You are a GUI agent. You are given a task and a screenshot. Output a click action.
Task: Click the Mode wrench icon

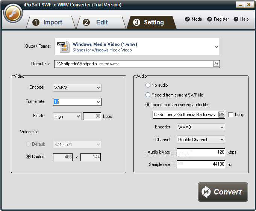pyautogui.click(x=187, y=19)
